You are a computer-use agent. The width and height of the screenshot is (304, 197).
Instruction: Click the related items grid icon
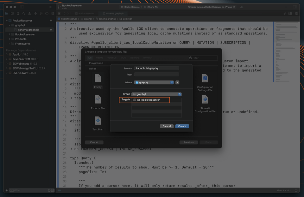point(59,14)
